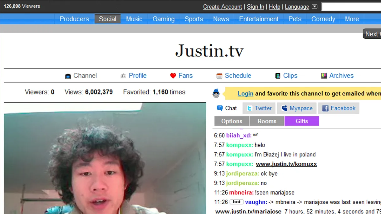Open the Archives tab
The image size is (381, 214).
tap(341, 76)
